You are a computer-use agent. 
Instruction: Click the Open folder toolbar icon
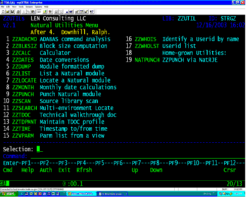click(8, 12)
